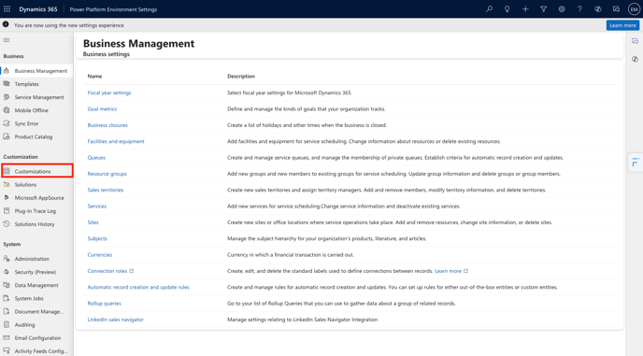This screenshot has width=643, height=356.
Task: Click the search magnifier icon in header
Action: [489, 9]
